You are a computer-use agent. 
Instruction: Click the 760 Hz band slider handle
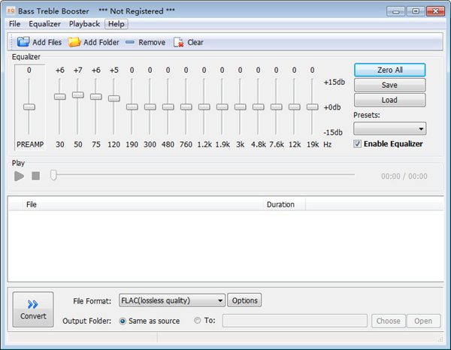click(x=186, y=107)
